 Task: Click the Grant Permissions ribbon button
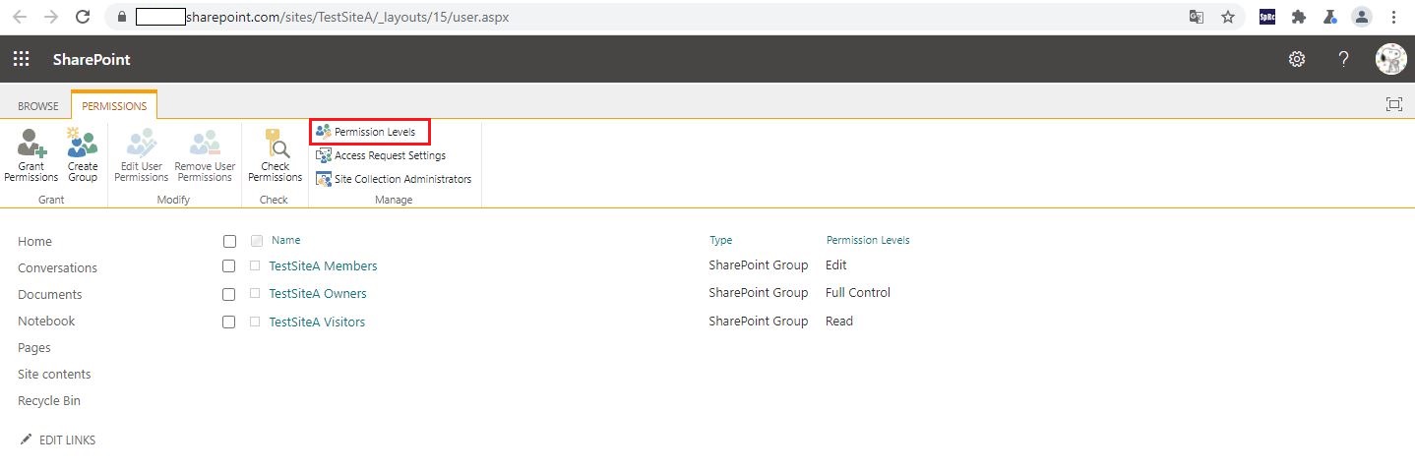click(31, 155)
